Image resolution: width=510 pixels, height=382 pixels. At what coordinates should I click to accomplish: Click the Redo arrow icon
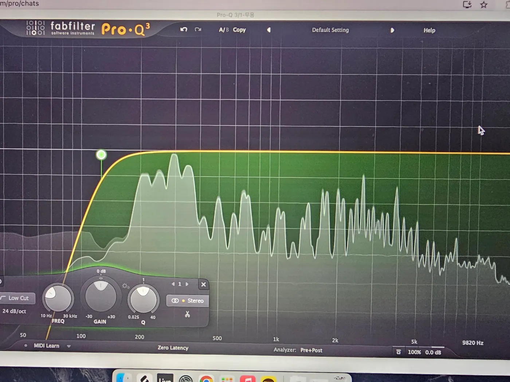pos(198,29)
